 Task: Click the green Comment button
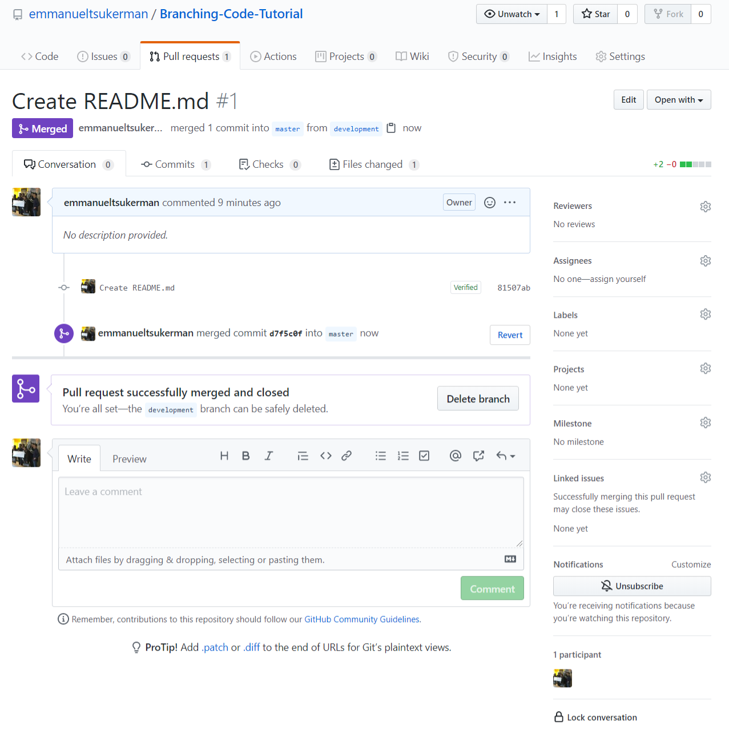pos(492,588)
